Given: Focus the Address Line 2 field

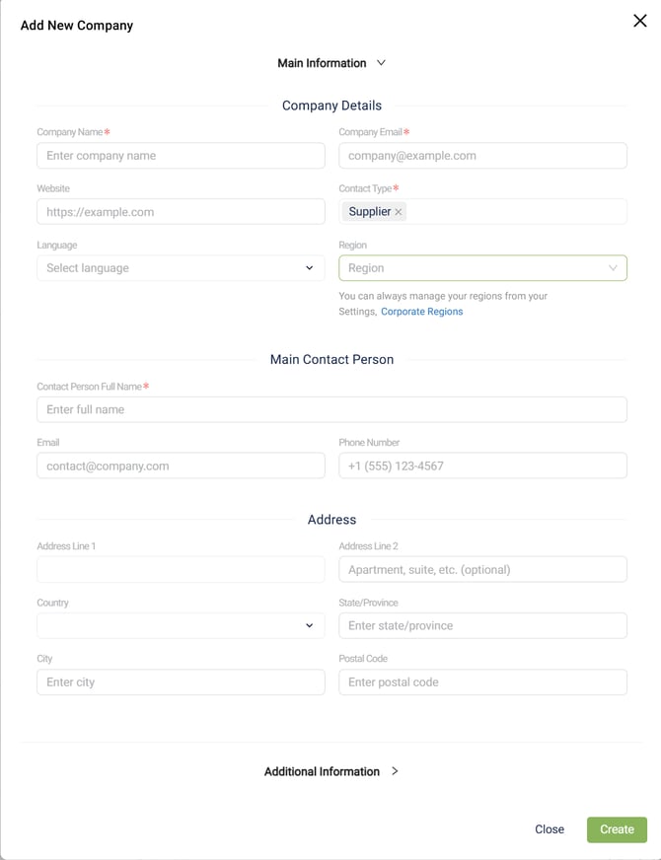Looking at the screenshot, I should pos(482,569).
